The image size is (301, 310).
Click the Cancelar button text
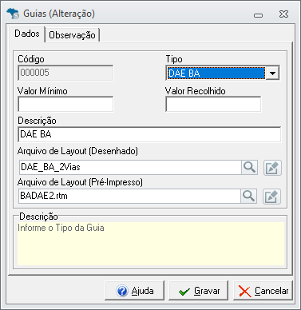click(271, 291)
